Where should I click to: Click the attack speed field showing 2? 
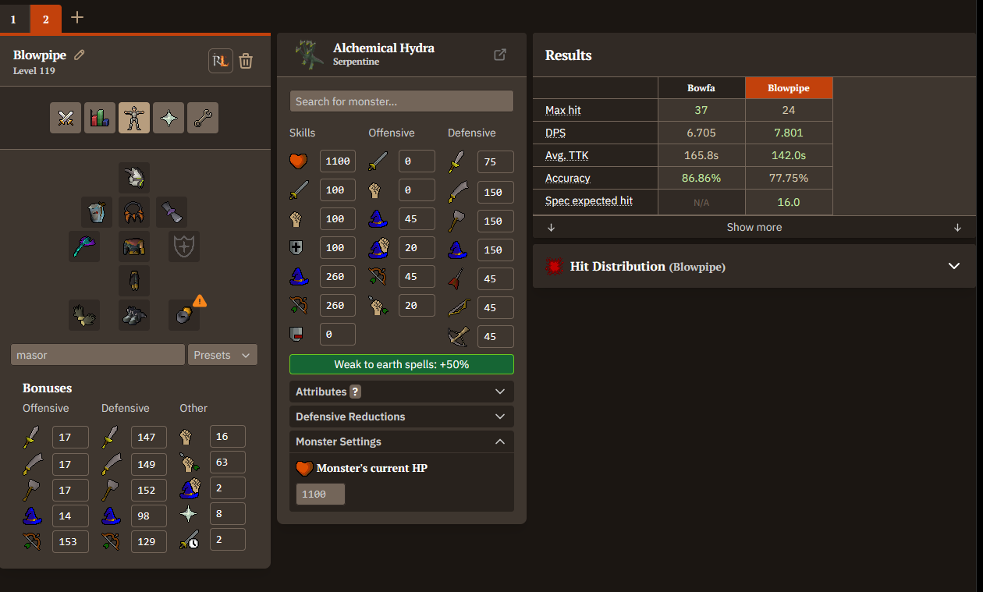pos(228,540)
